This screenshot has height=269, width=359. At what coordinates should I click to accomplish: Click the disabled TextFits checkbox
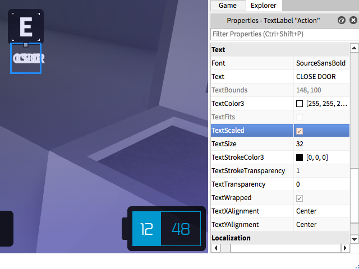[x=300, y=117]
